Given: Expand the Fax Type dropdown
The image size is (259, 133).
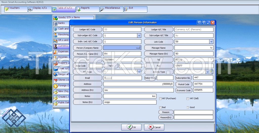Looking at the screenshot, I should pyautogui.click(x=139, y=72).
